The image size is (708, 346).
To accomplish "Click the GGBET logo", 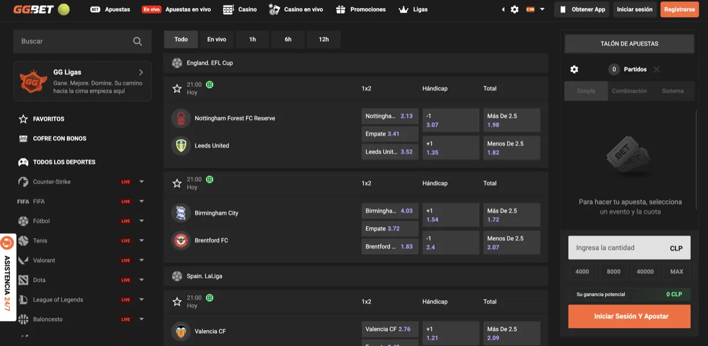I will (x=41, y=9).
